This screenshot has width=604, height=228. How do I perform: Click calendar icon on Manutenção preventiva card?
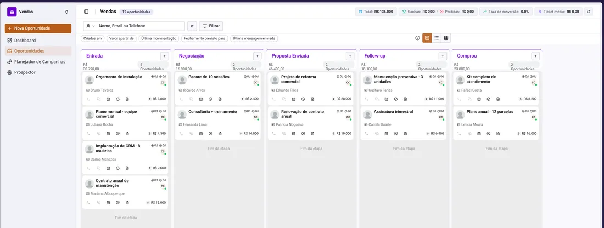tap(387, 99)
